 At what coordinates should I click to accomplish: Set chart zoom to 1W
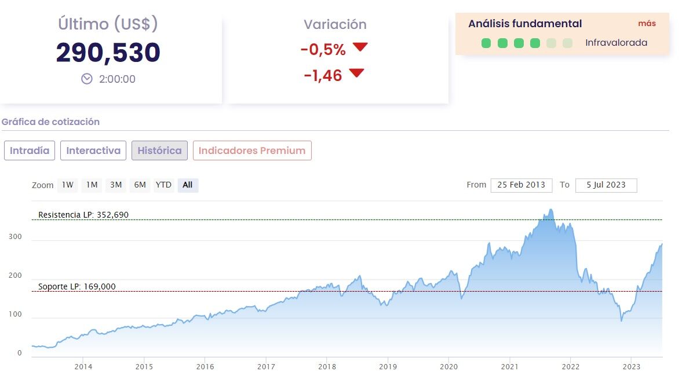pos(68,185)
